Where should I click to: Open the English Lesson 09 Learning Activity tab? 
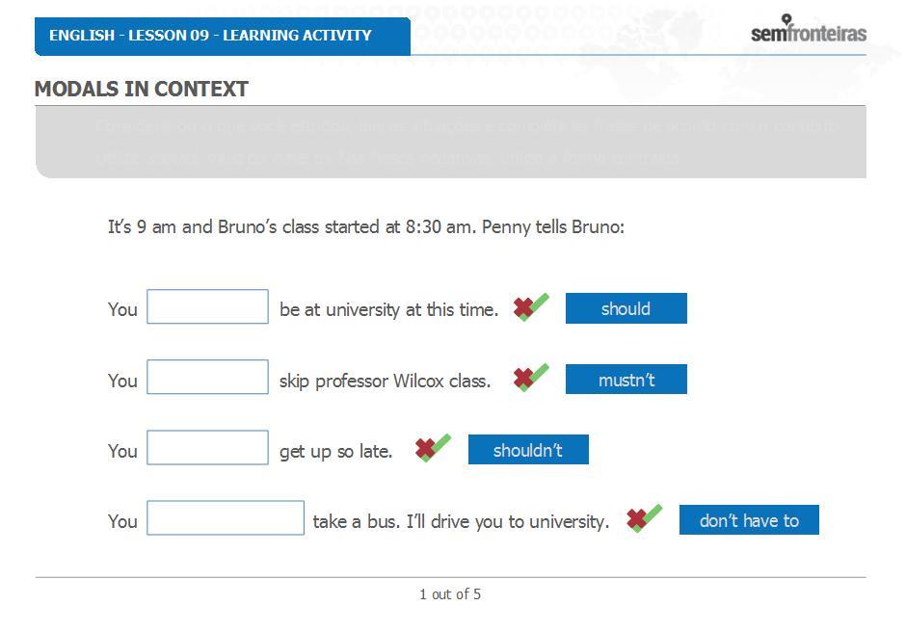click(223, 36)
